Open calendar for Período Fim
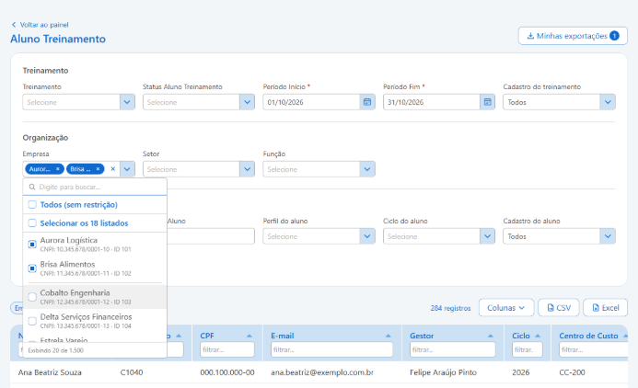Screen dimensions: 638x388 (487, 102)
